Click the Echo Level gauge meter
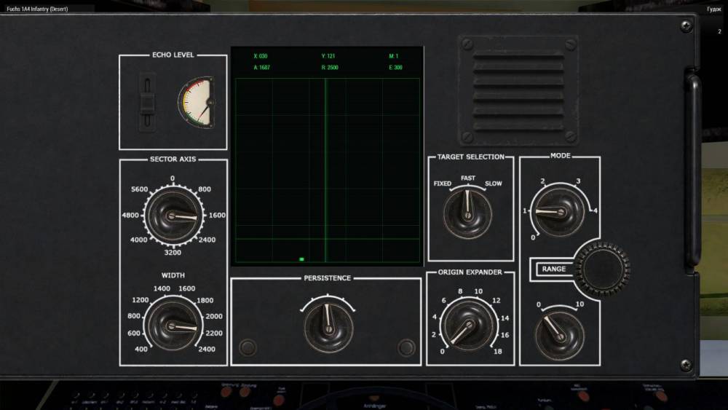The image size is (728, 410). click(x=197, y=103)
